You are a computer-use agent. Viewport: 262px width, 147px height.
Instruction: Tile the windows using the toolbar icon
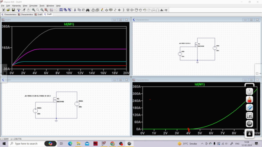pos(61,10)
